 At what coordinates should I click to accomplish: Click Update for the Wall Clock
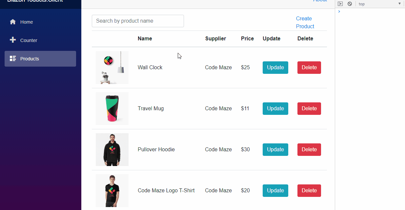click(275, 68)
